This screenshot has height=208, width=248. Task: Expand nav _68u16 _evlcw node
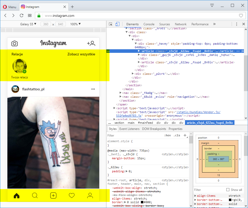coord(120,96)
